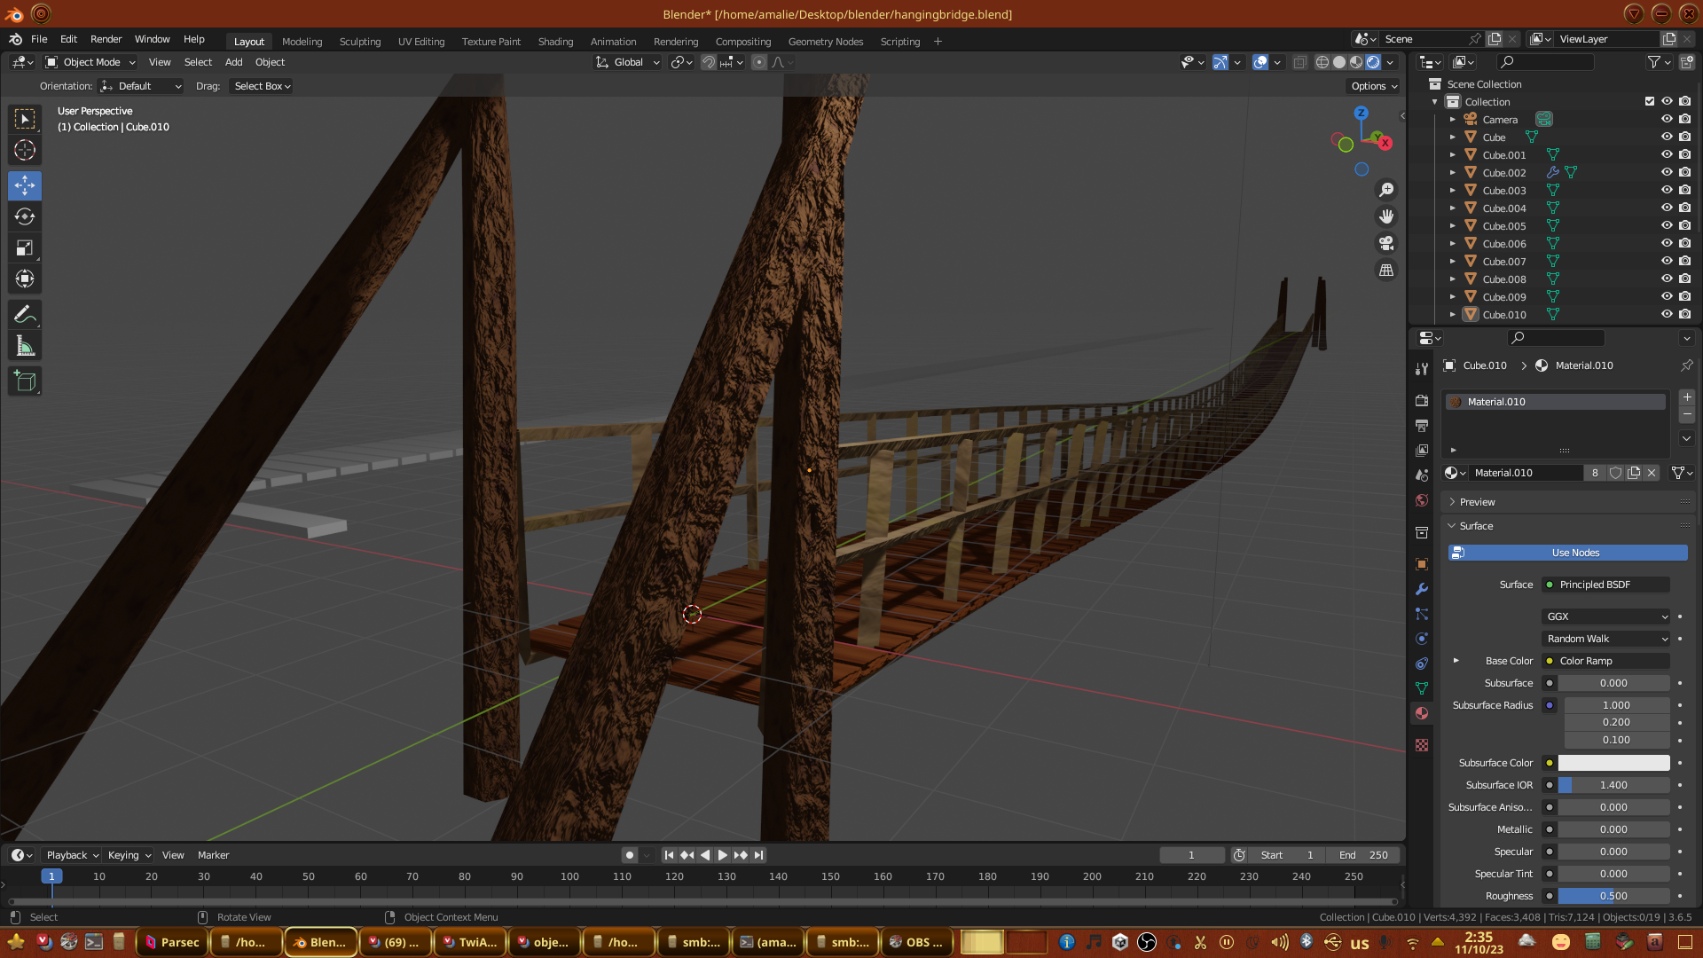Select the Cursor tool in toolbar
This screenshot has height=958, width=1703.
click(25, 150)
